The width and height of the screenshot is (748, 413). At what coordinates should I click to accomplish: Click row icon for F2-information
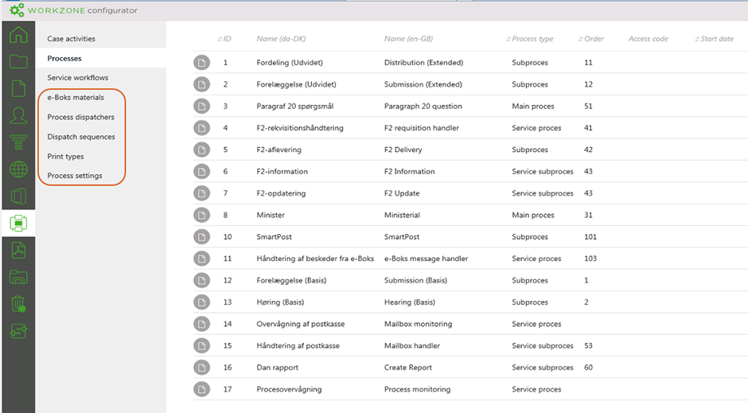[x=202, y=172]
